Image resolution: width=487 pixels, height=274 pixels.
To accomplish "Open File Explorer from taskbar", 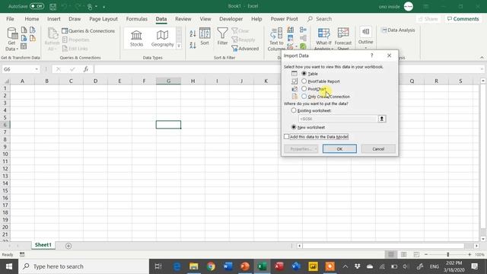I will pyautogui.click(x=194, y=266).
